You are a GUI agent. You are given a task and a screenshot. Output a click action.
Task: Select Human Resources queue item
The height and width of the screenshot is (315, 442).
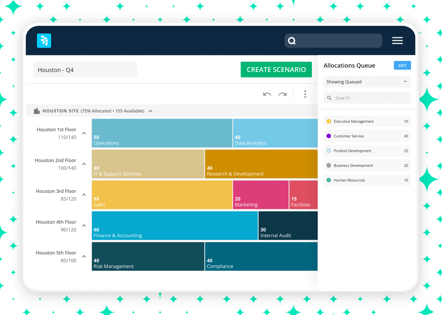[x=367, y=180]
